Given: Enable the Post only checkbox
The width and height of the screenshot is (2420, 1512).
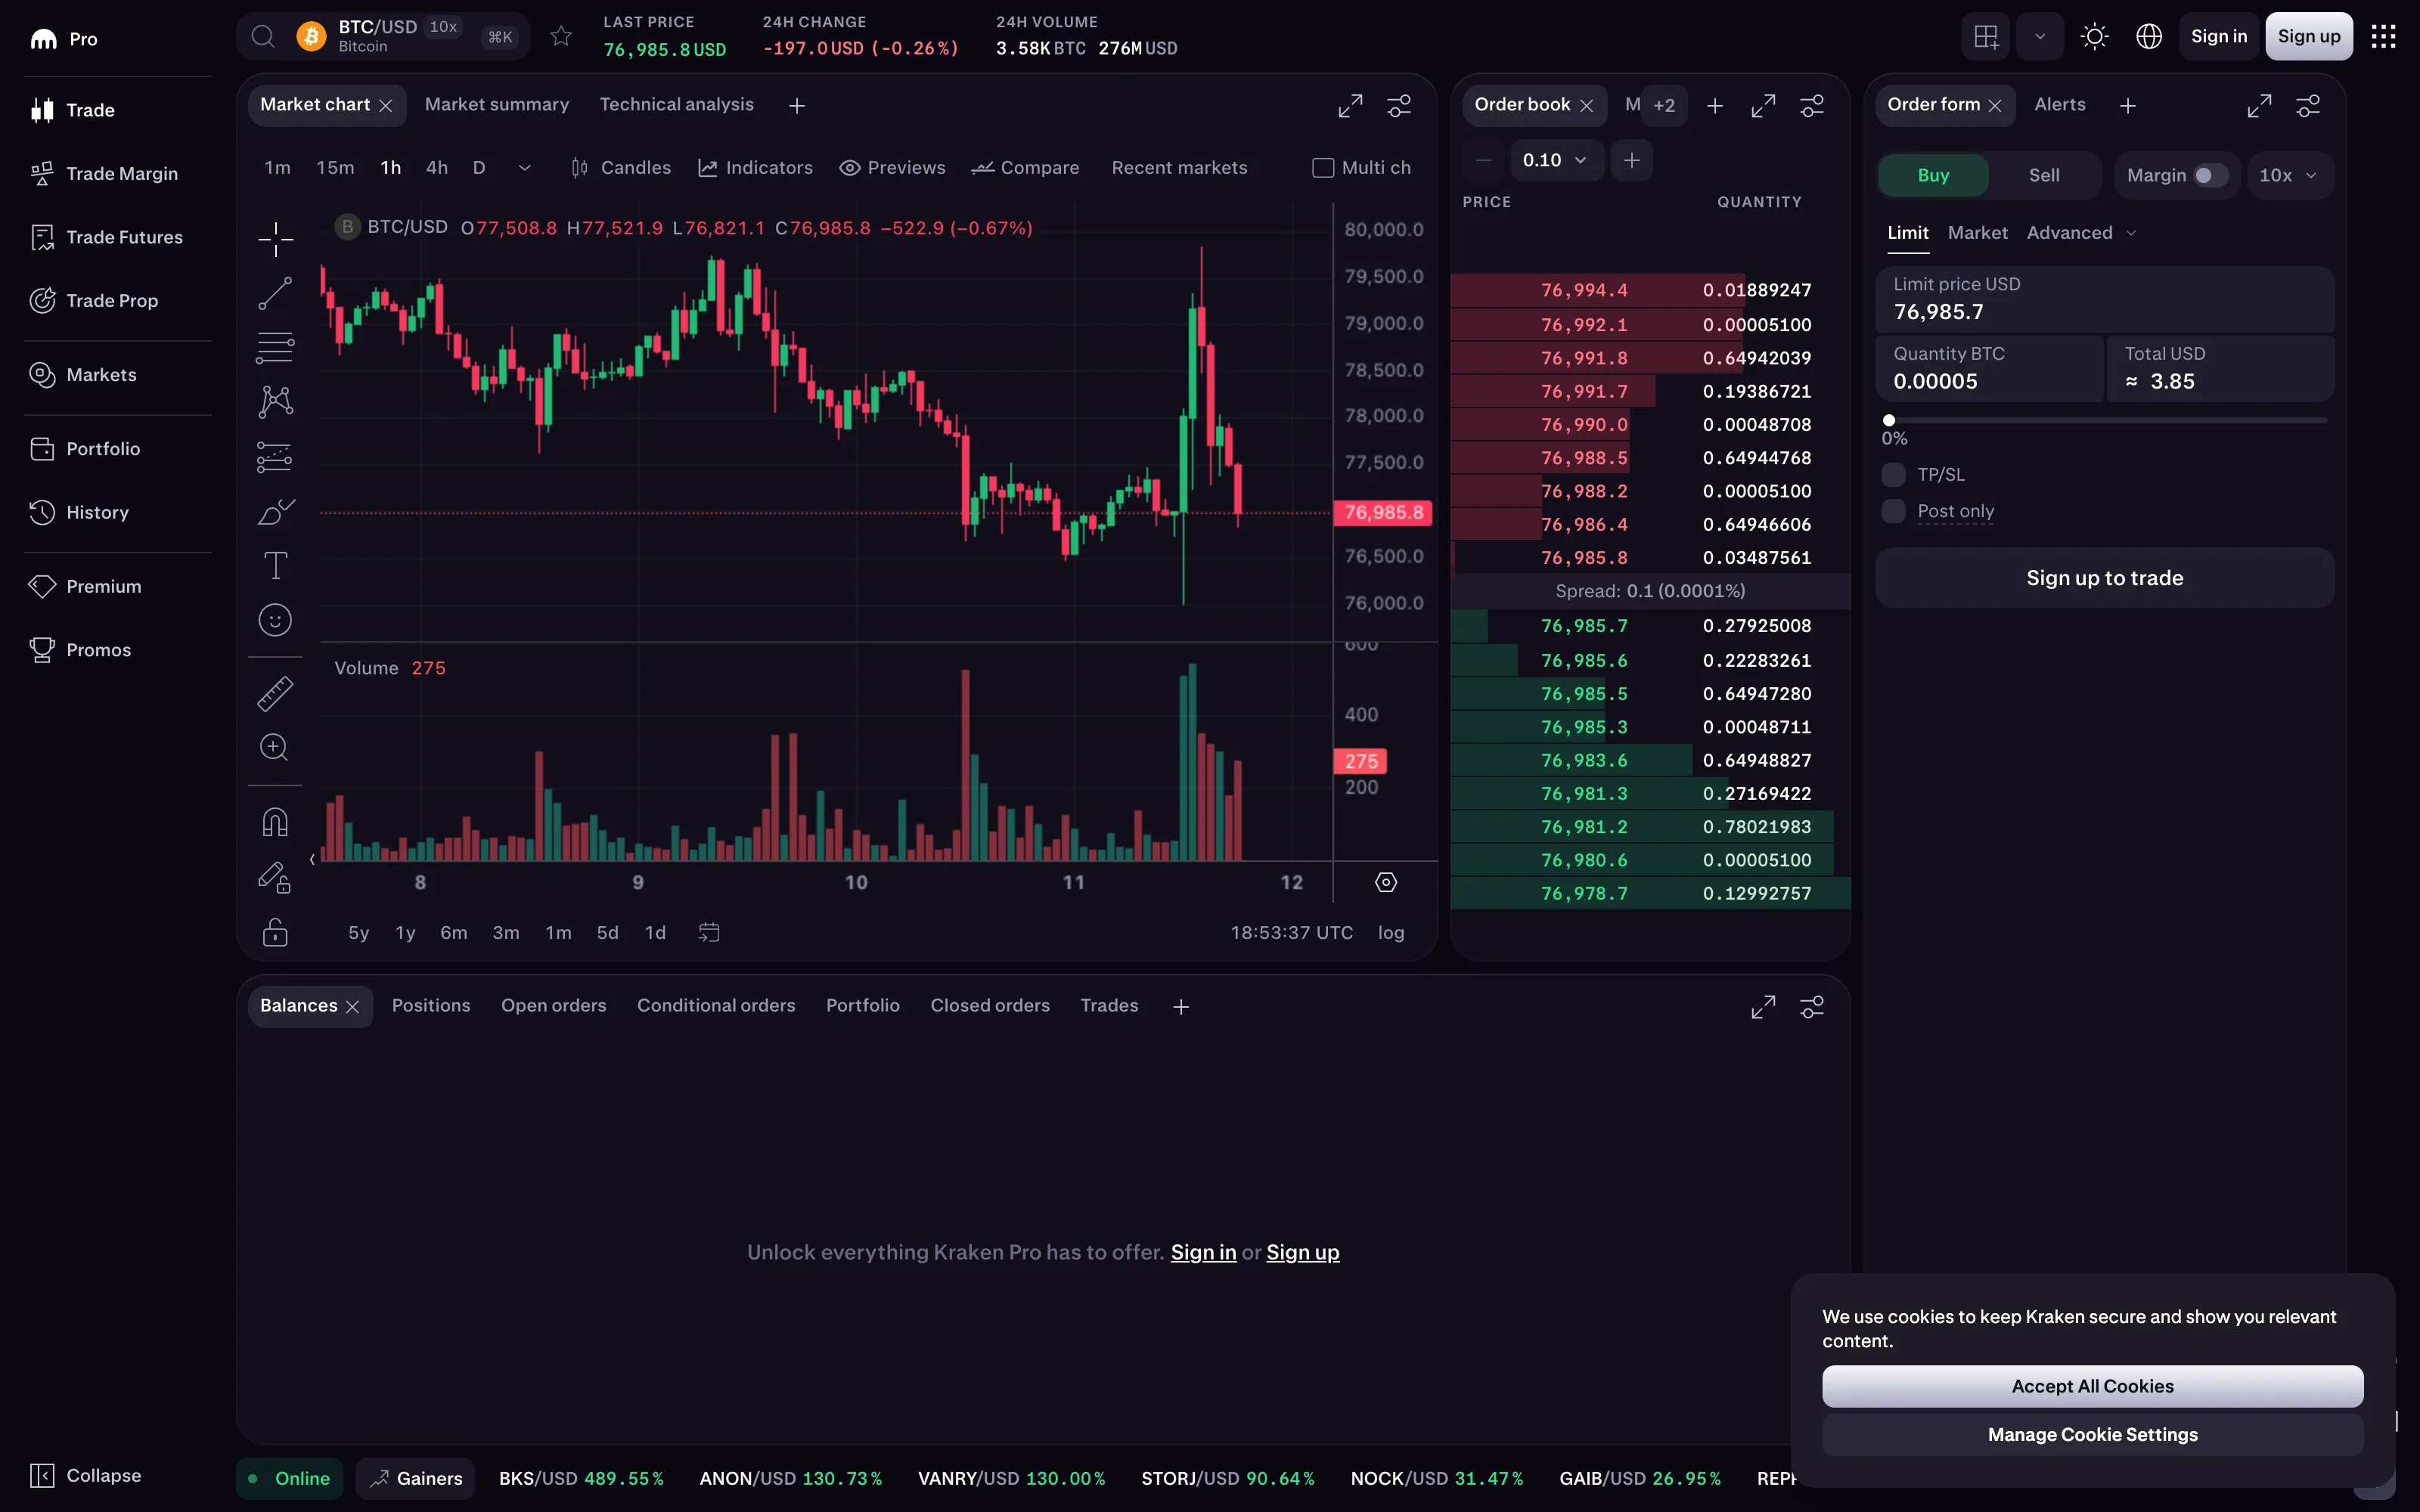Looking at the screenshot, I should [1893, 511].
